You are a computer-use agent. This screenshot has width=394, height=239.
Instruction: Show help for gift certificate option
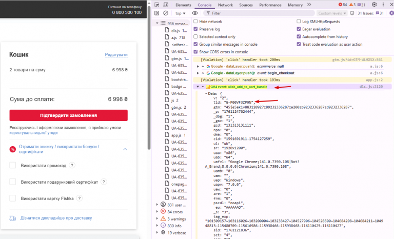pyautogui.click(x=104, y=182)
